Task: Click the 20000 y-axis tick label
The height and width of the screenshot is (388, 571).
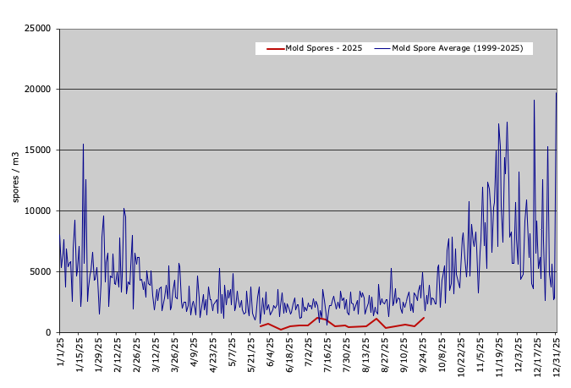Action: point(37,90)
